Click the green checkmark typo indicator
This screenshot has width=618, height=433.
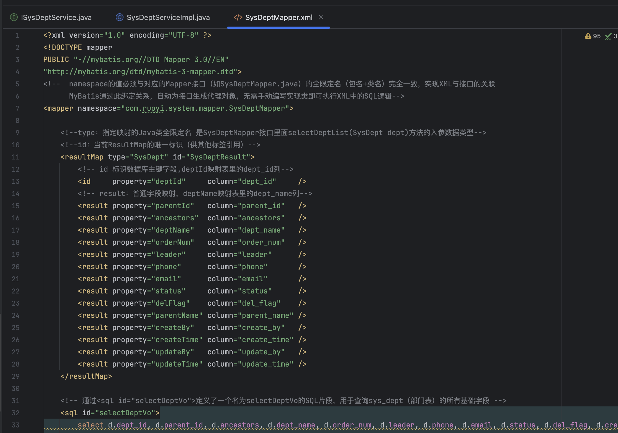609,36
